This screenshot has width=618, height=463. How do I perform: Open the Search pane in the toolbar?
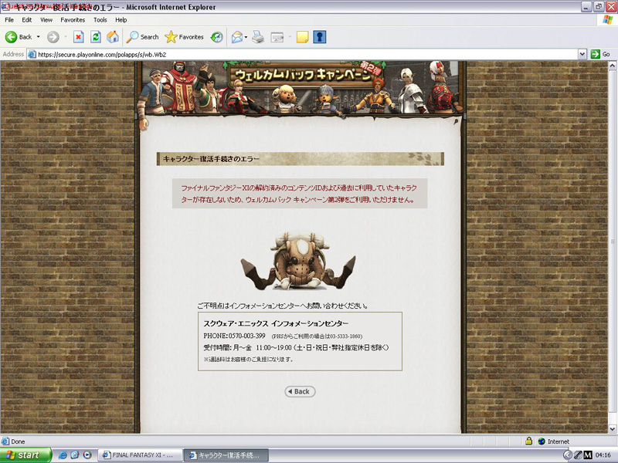coord(143,37)
